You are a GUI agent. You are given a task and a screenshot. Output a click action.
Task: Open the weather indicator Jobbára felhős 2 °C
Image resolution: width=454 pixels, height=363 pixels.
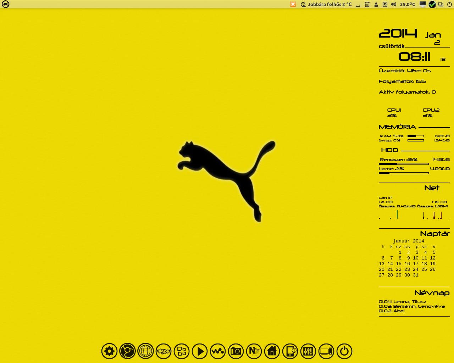tap(326, 4)
